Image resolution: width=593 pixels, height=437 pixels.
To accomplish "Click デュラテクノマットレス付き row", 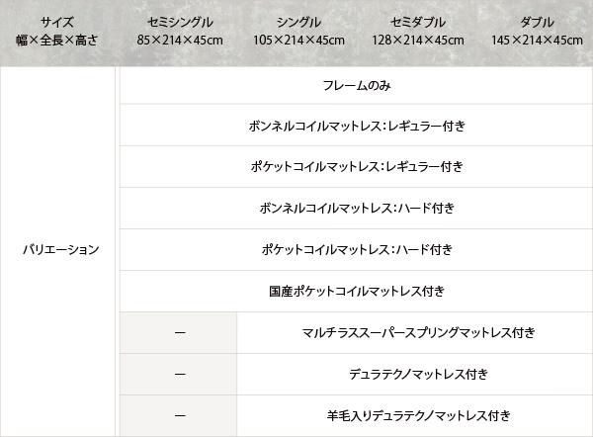I will tap(415, 375).
